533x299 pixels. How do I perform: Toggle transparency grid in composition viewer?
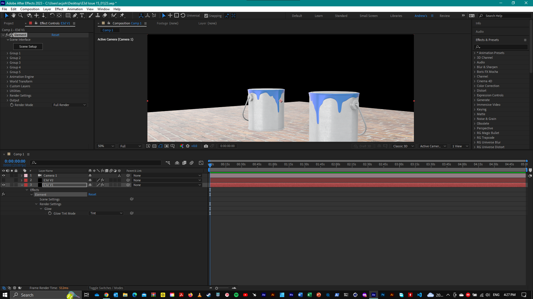point(154,146)
